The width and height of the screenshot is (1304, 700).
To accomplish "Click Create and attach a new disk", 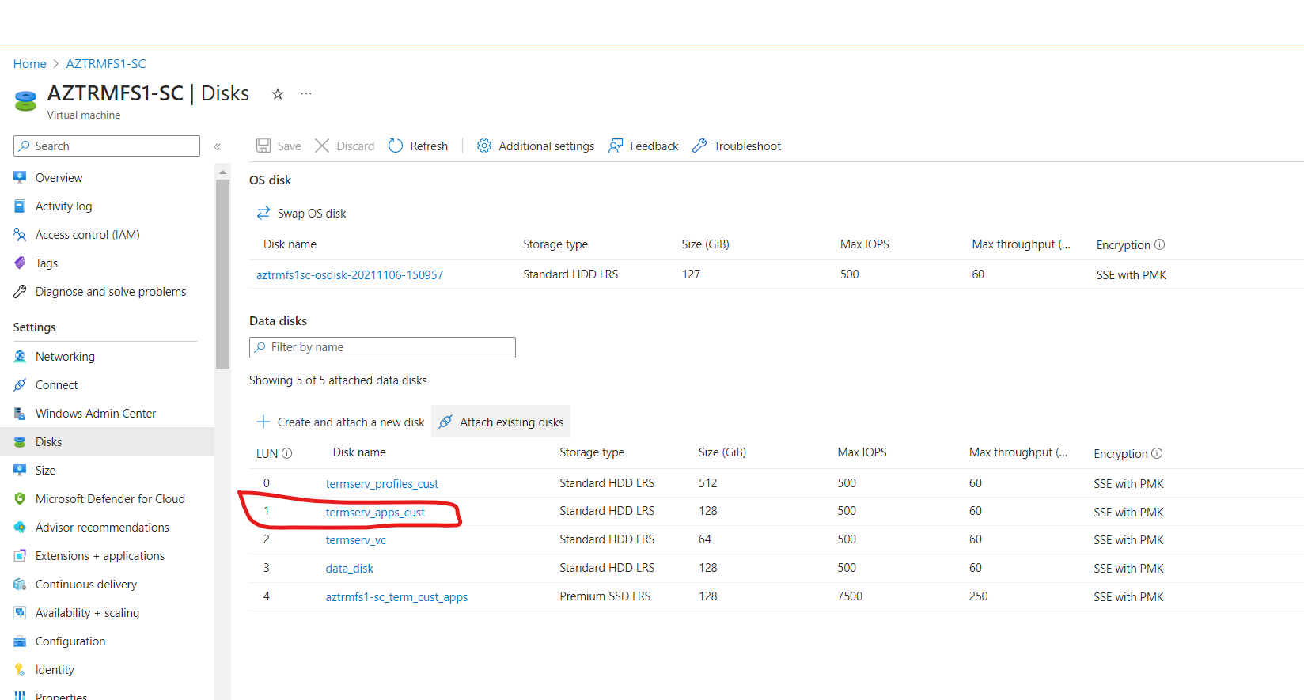I will [340, 422].
